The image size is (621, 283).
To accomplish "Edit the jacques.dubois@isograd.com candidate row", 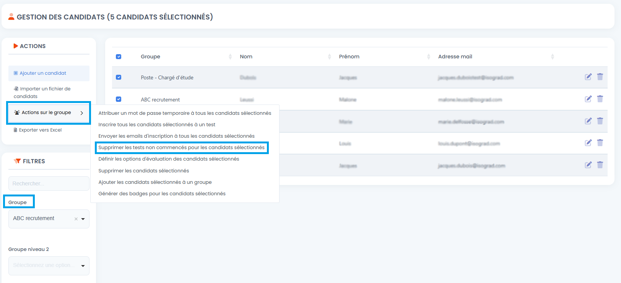I will [x=588, y=165].
